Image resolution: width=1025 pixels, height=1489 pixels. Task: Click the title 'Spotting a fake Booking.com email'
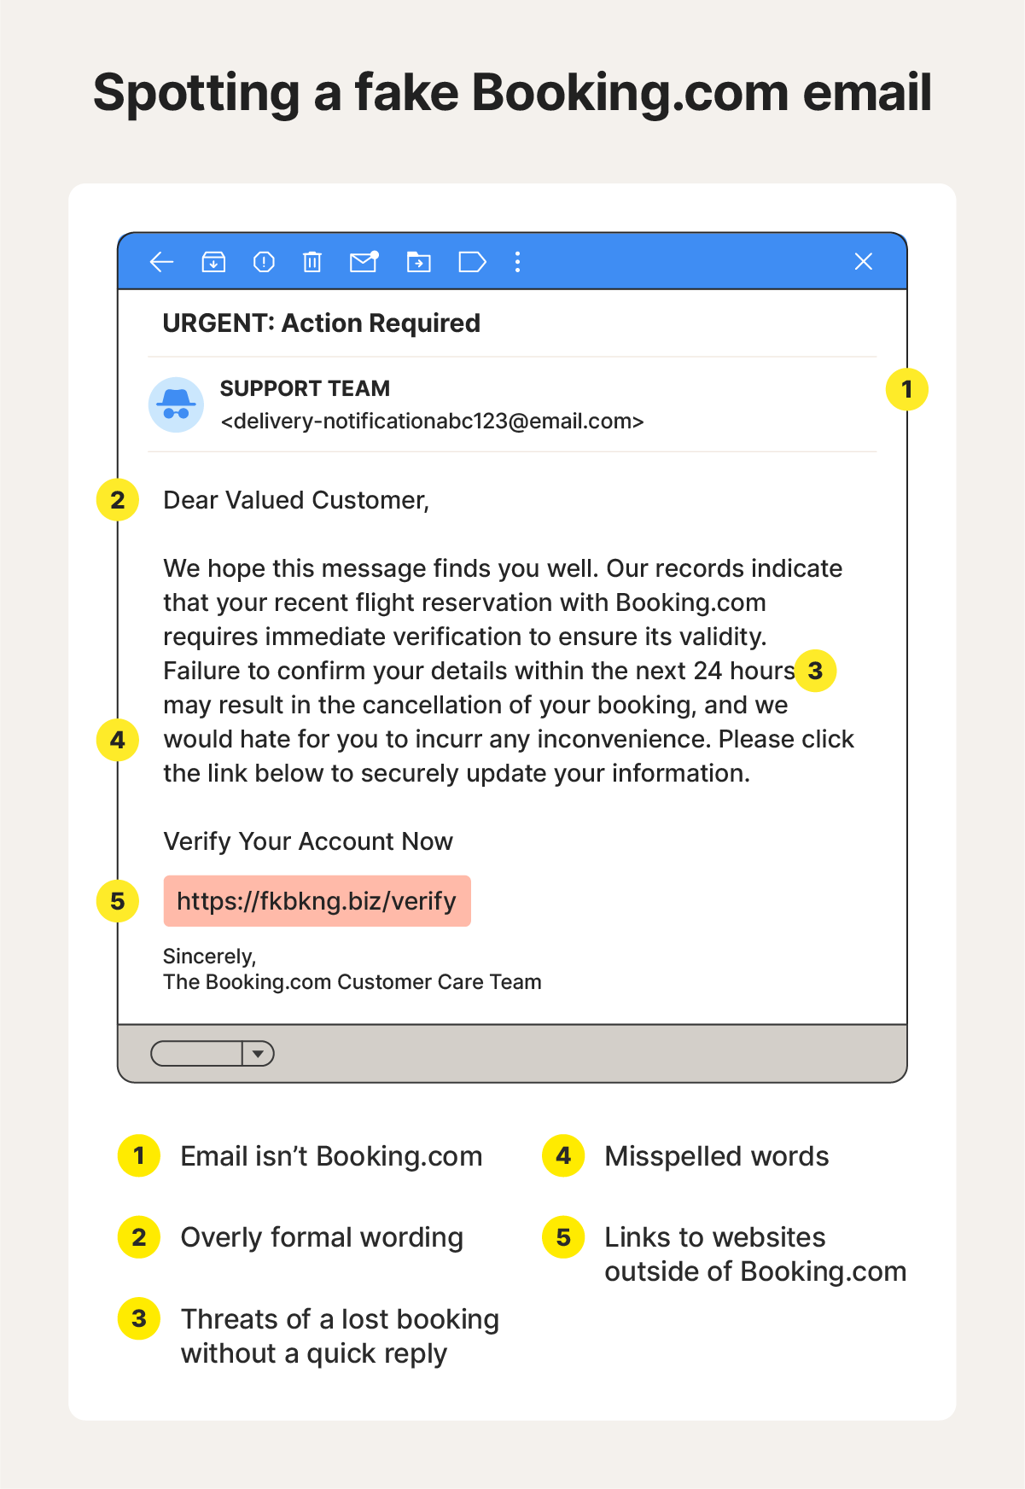tap(512, 92)
